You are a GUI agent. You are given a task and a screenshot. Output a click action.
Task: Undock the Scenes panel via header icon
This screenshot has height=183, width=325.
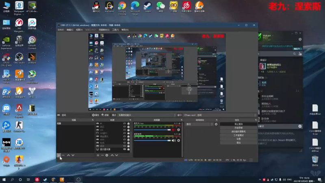click(x=93, y=120)
